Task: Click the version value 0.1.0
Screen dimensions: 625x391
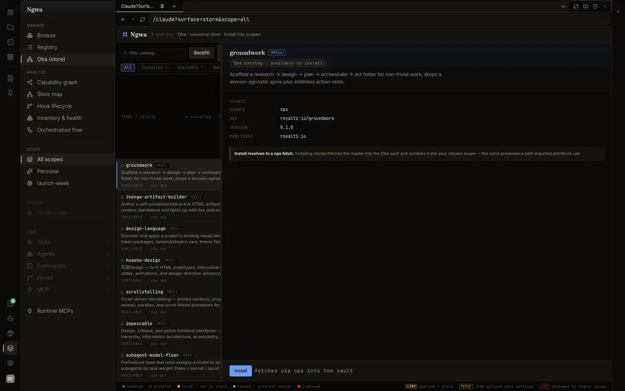Action: pyautogui.click(x=287, y=128)
